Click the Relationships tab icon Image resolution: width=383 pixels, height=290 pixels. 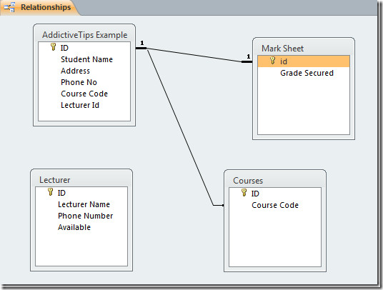coord(10,7)
